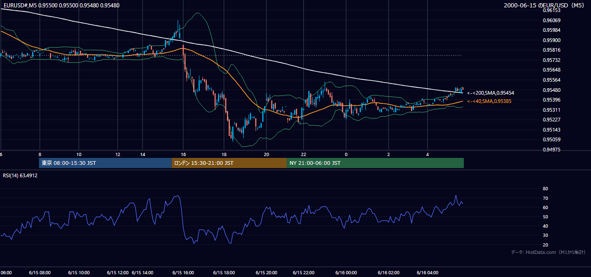The image size is (591, 277).
Task: Click the hour 22 label on the price chart axis
Action: pyautogui.click(x=303, y=155)
